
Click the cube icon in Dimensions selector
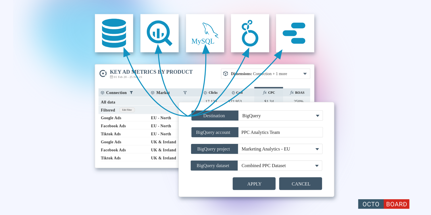coord(226,74)
